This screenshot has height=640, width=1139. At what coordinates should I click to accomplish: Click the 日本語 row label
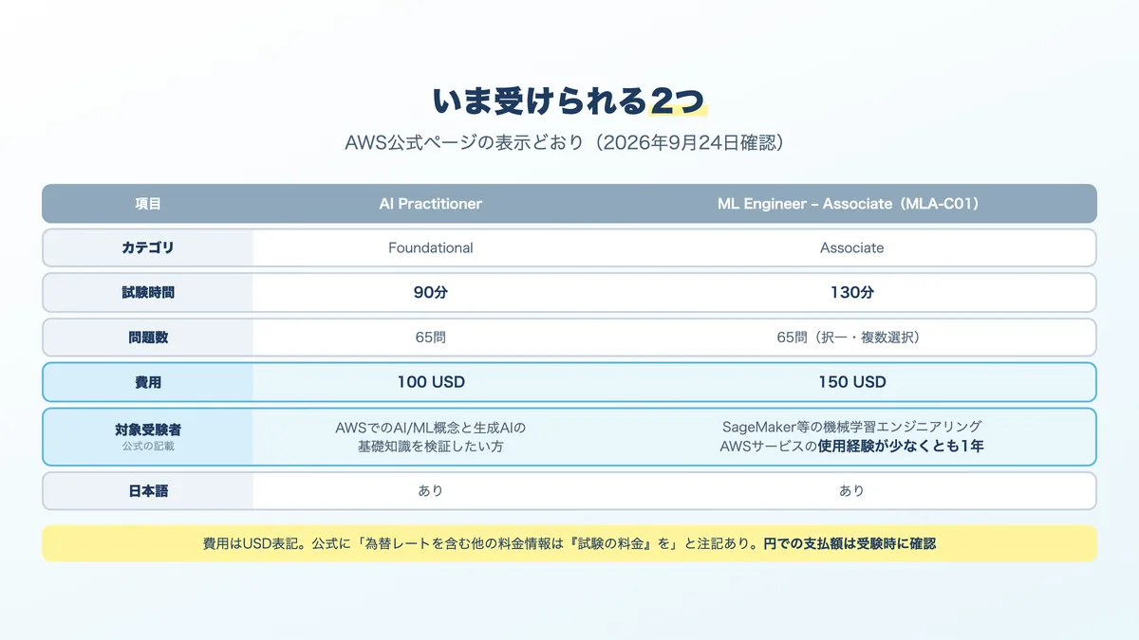coord(148,491)
